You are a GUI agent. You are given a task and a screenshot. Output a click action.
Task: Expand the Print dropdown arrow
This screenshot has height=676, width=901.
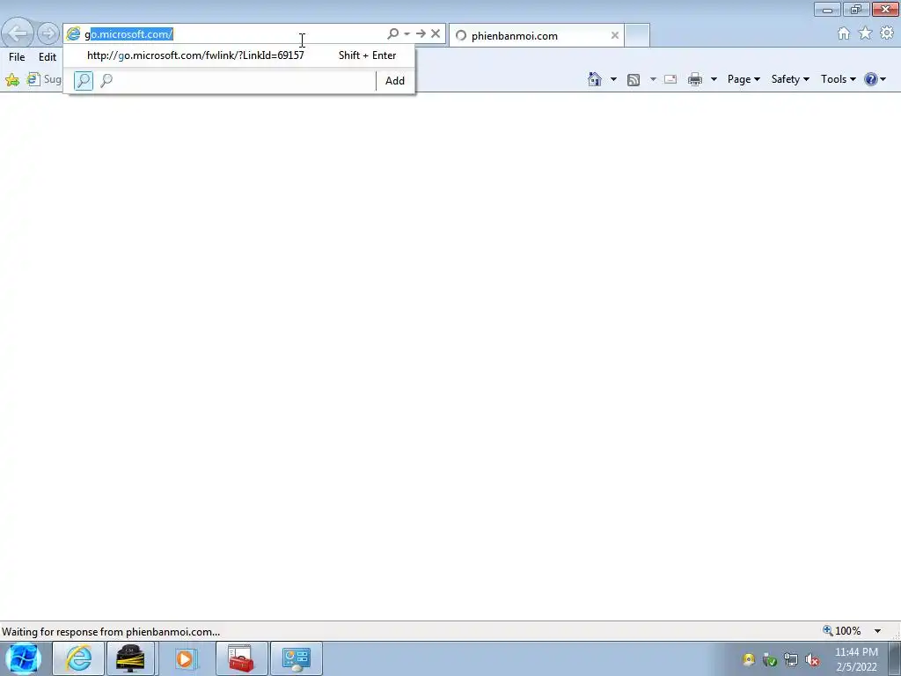pos(714,79)
